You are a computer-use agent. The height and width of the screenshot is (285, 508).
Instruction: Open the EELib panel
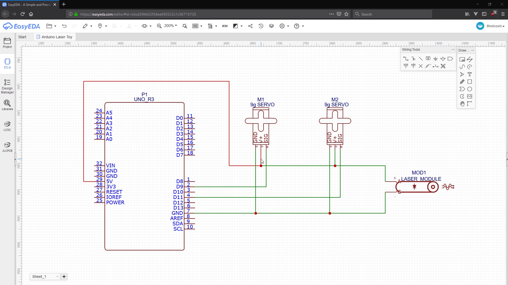point(7,64)
